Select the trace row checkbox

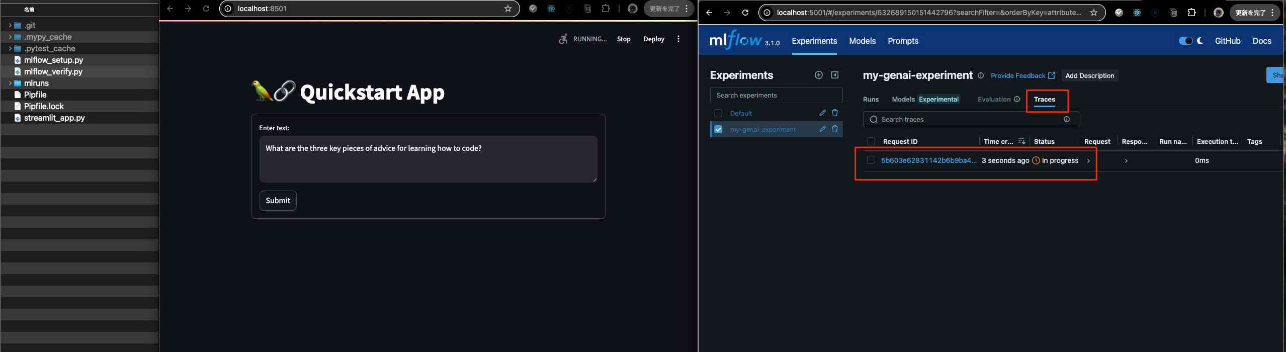pyautogui.click(x=871, y=160)
